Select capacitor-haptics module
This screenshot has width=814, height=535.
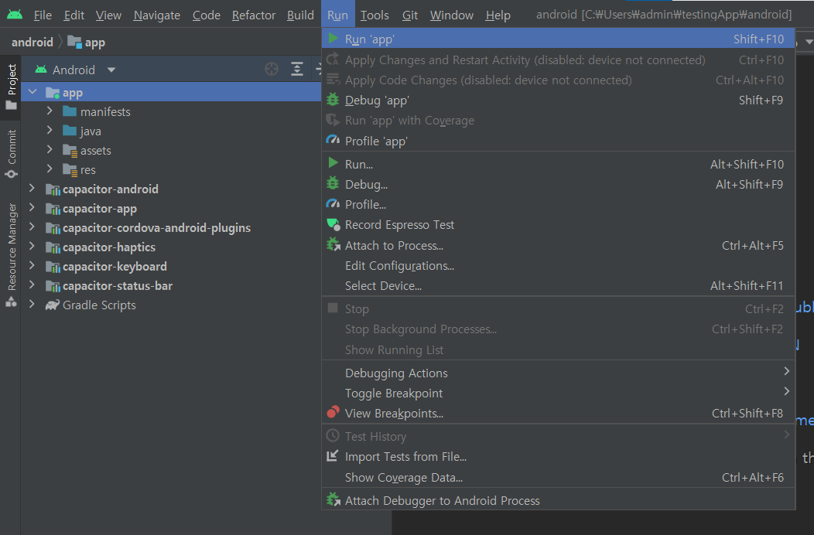coord(109,247)
